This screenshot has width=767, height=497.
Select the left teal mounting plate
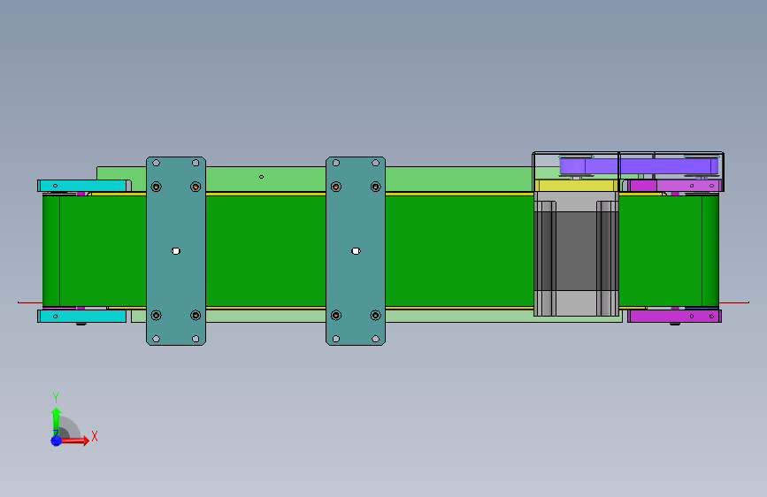[176, 251]
